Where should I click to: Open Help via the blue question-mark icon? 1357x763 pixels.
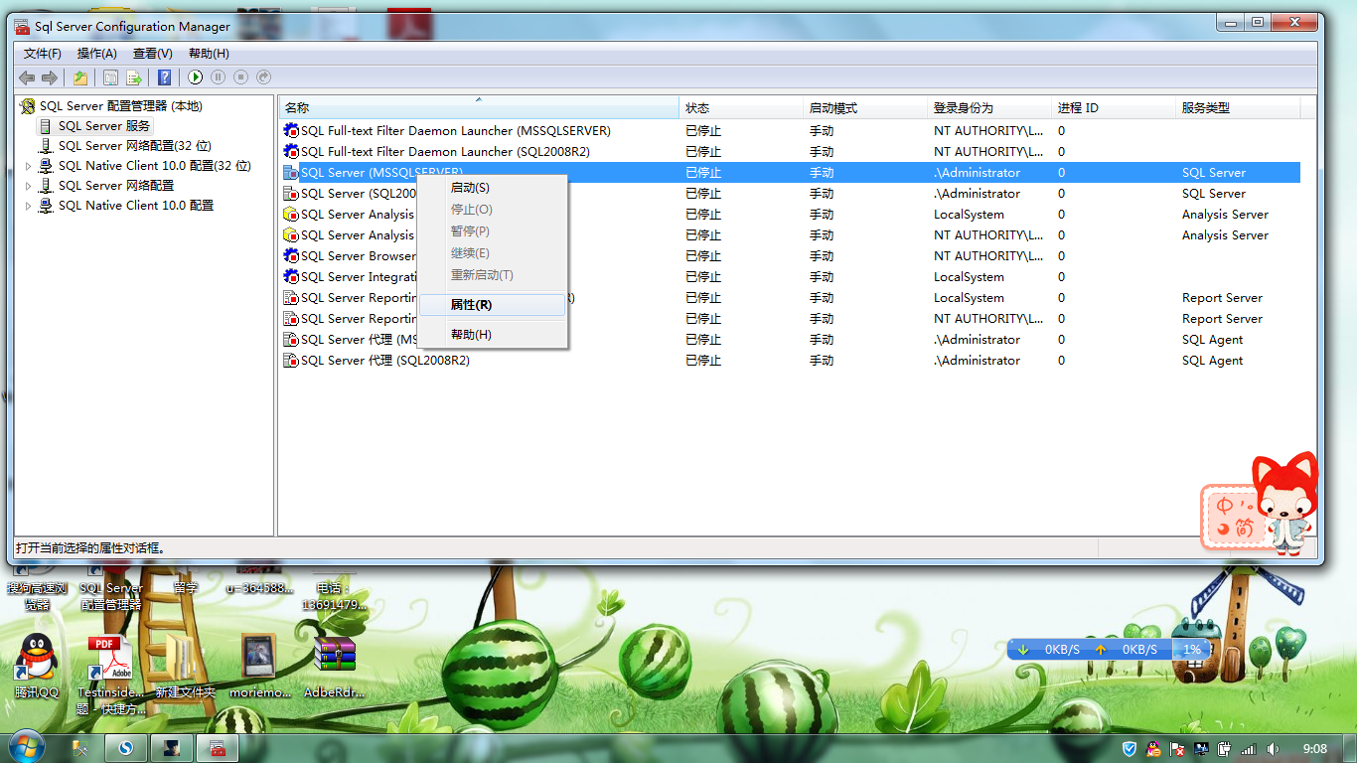tap(165, 77)
